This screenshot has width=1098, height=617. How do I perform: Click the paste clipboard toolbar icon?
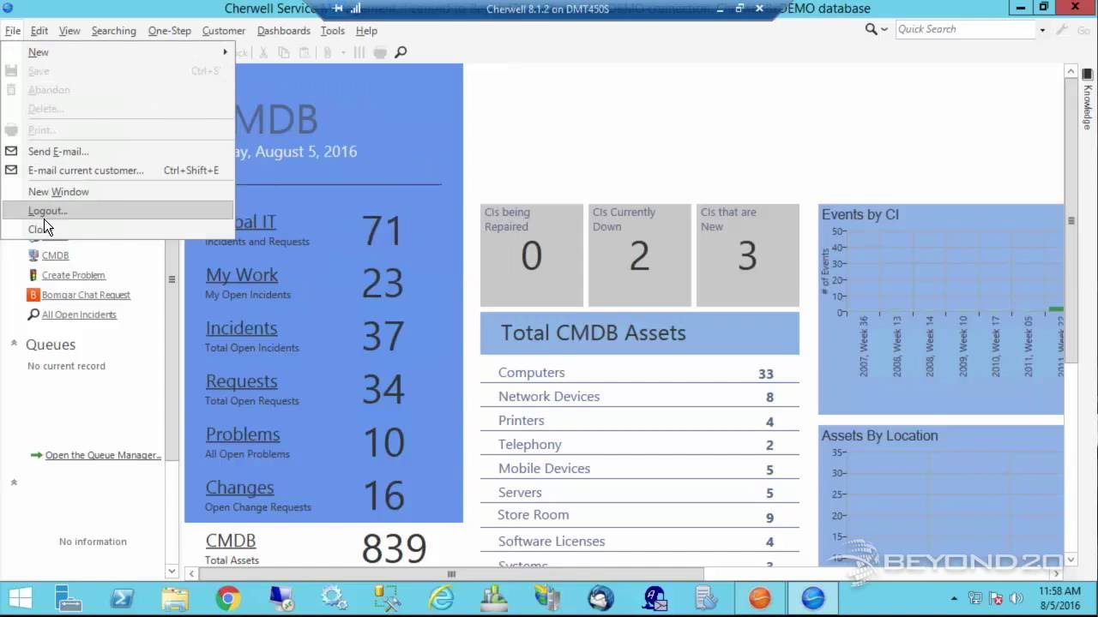click(305, 52)
